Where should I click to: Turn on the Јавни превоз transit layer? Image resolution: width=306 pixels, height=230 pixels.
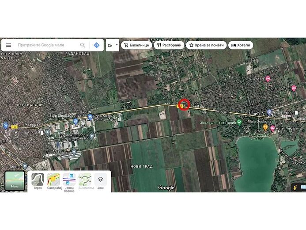pos(69,180)
